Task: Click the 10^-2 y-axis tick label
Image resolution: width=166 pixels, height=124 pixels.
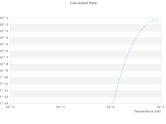Action: [x=4, y=25]
